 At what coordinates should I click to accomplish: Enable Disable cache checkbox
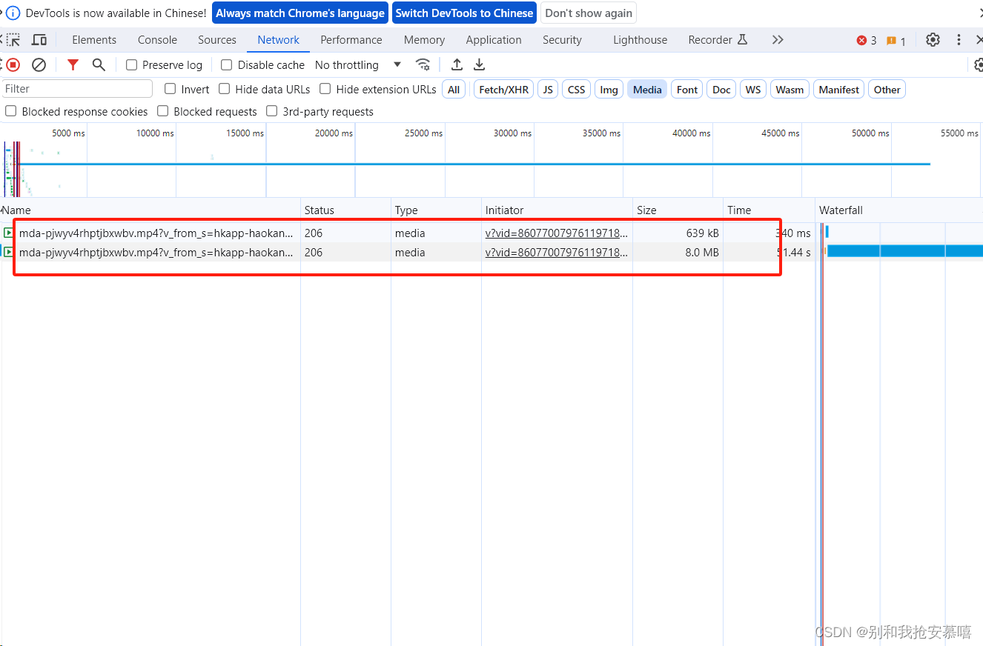click(227, 65)
